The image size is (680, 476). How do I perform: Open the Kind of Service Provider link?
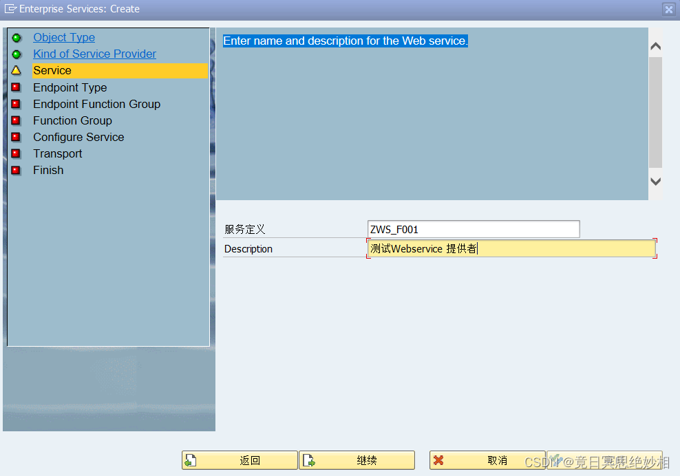coord(94,54)
